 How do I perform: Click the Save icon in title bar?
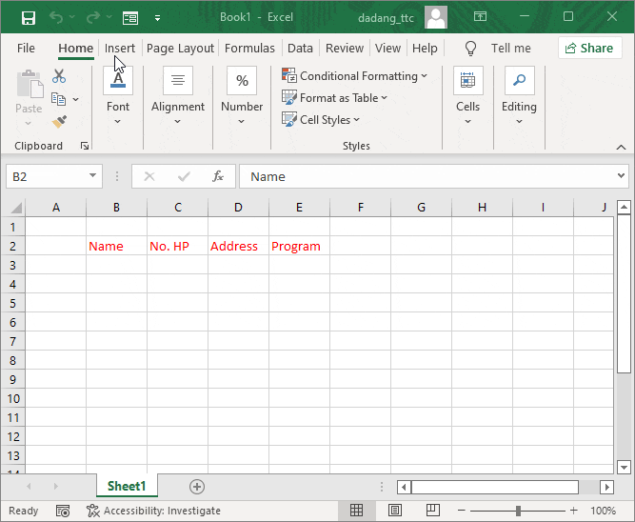[28, 17]
